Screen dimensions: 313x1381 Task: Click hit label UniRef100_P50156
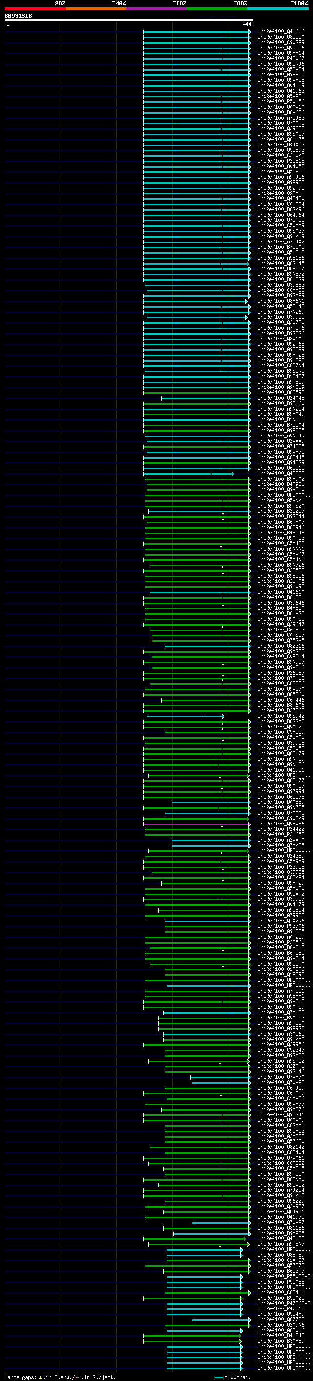click(280, 102)
